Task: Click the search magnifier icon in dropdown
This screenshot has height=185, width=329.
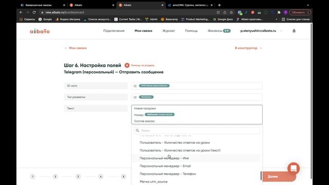Action: [x=137, y=131]
